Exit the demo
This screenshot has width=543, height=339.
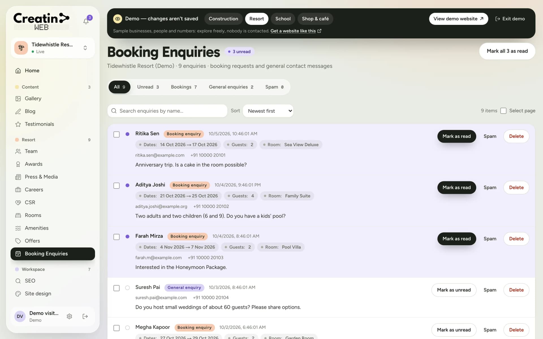tap(510, 19)
